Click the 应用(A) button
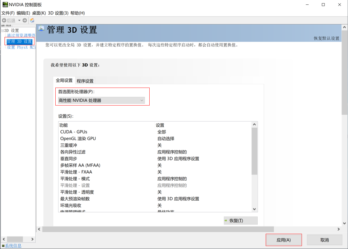This screenshot has width=348, height=249. pyautogui.click(x=284, y=240)
